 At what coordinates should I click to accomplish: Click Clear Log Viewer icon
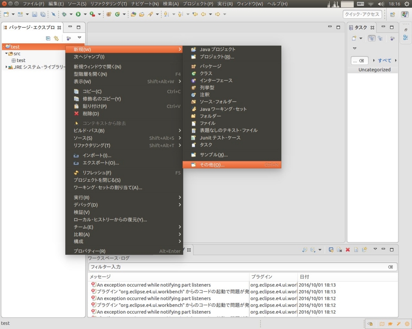pos(339,250)
